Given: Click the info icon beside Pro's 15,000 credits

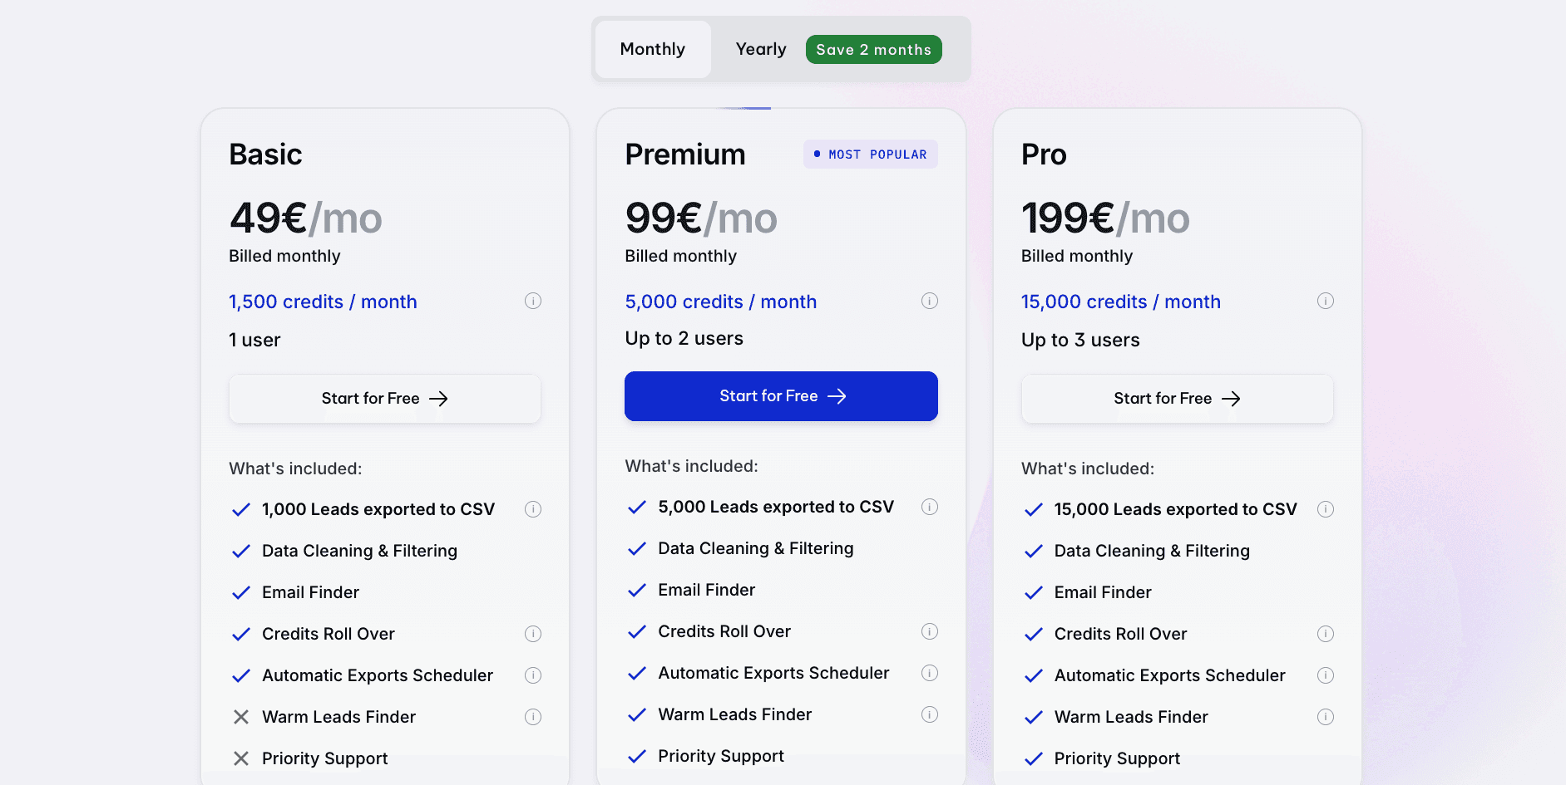Looking at the screenshot, I should (x=1326, y=301).
